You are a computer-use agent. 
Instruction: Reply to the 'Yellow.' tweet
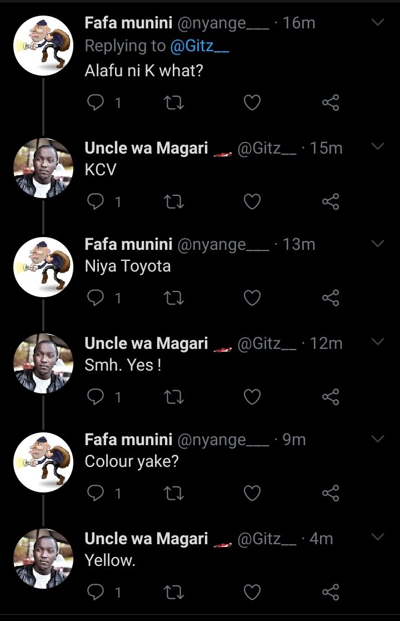pyautogui.click(x=95, y=592)
